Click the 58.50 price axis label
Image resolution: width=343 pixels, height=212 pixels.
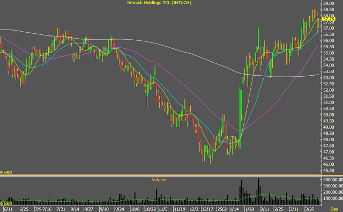(x=329, y=10)
